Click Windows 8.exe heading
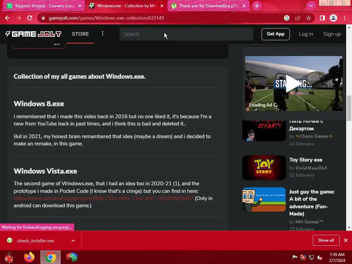Viewport: 352px width, 264px height. tap(39, 104)
